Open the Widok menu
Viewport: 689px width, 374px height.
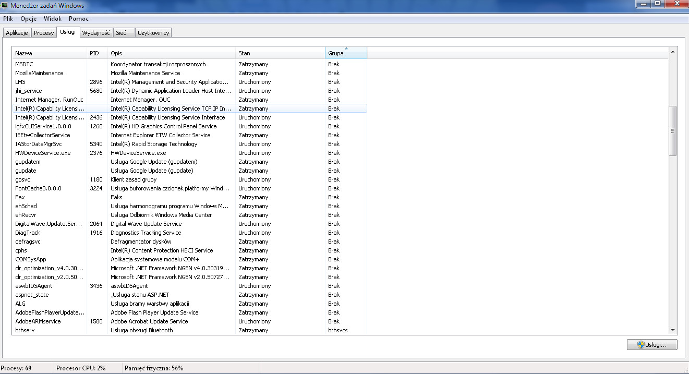pyautogui.click(x=53, y=19)
